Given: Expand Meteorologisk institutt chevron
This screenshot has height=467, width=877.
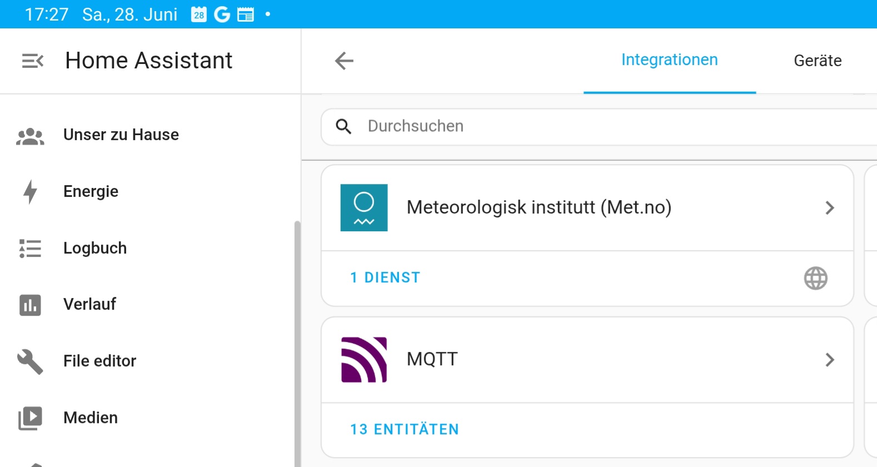Looking at the screenshot, I should (x=830, y=208).
